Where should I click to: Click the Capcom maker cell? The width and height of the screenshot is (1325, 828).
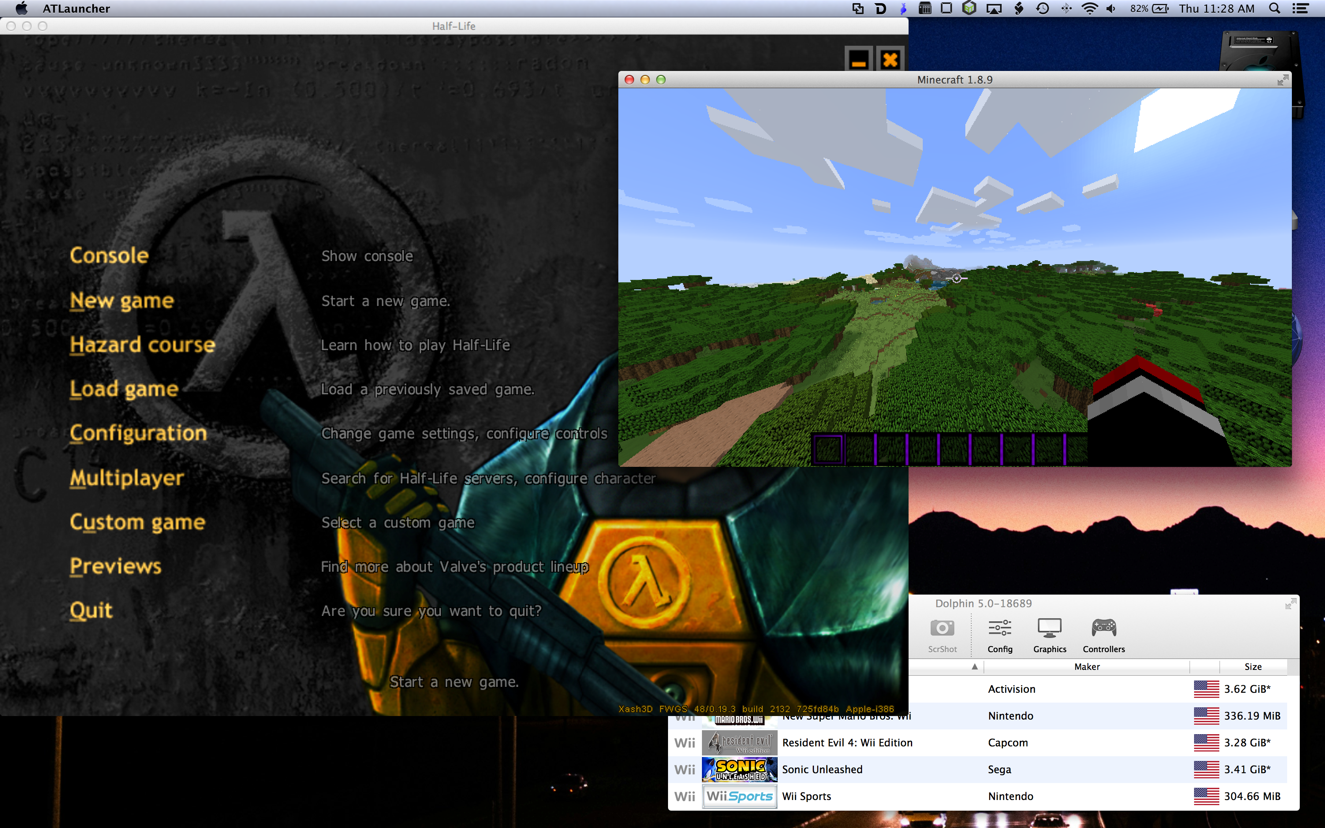[x=1008, y=742]
